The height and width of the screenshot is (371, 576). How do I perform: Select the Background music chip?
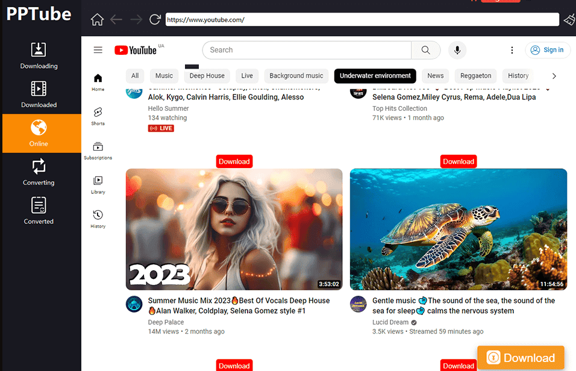point(296,76)
